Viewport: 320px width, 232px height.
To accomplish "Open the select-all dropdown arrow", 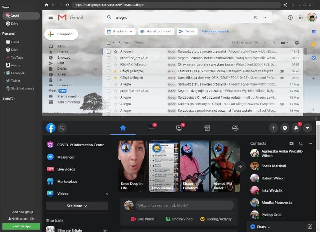I will (113, 43).
